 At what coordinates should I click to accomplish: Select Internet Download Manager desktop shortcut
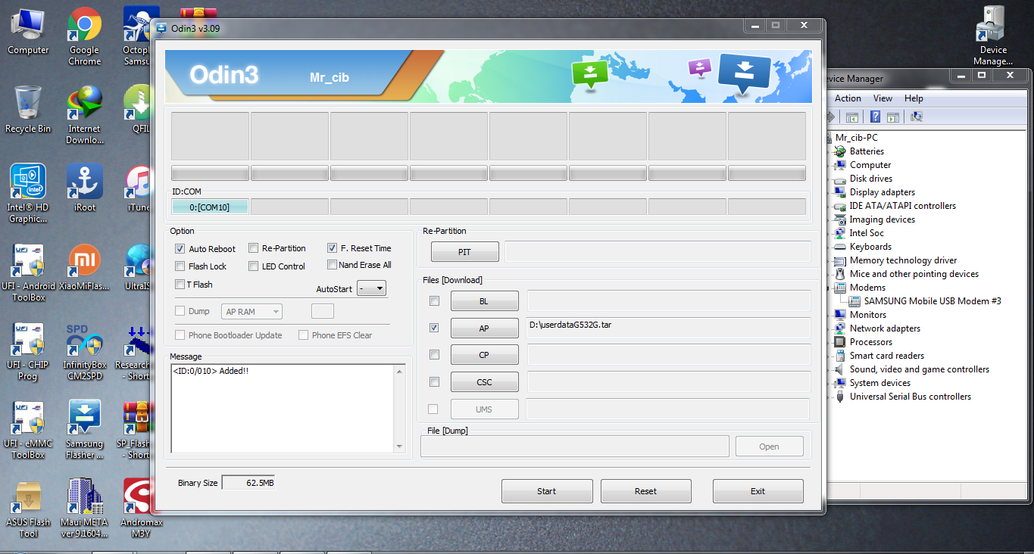click(84, 115)
